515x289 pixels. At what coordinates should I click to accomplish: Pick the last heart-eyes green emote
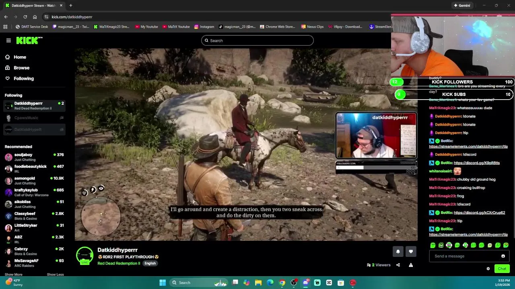pos(506,245)
